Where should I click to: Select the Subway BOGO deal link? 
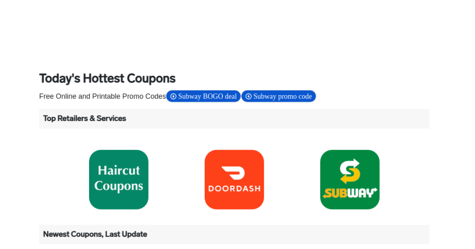[203, 96]
